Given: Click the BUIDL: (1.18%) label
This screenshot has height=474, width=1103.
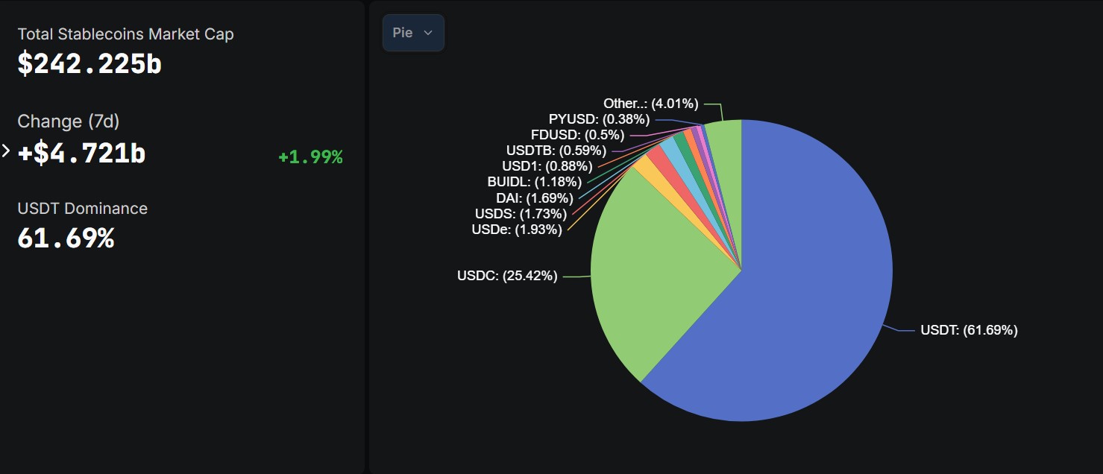Looking at the screenshot, I should pos(535,182).
